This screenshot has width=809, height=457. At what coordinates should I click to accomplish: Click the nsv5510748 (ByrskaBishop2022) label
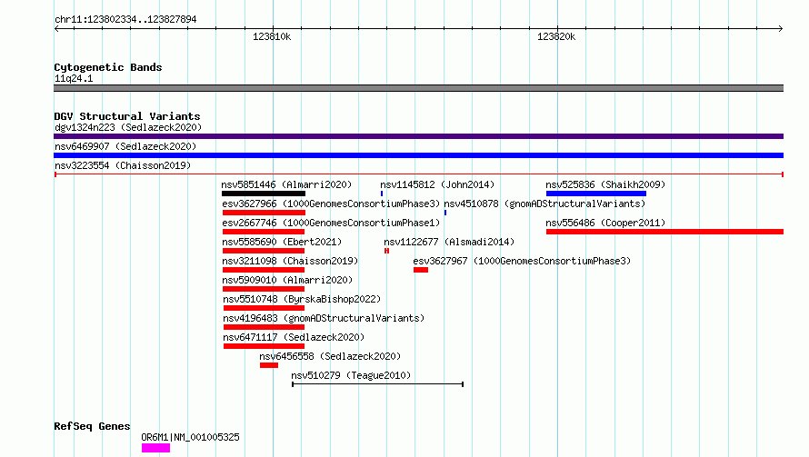click(x=302, y=299)
